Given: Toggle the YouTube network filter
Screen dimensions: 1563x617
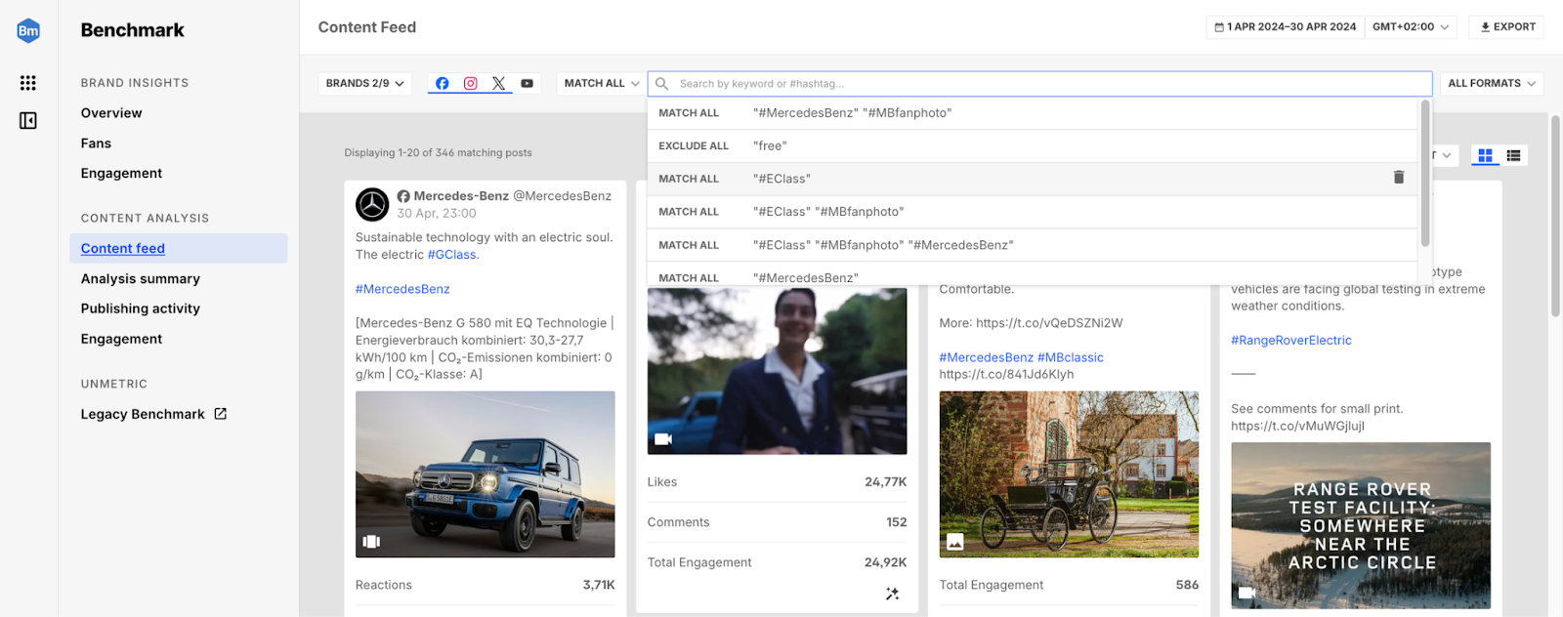Looking at the screenshot, I should pos(528,84).
